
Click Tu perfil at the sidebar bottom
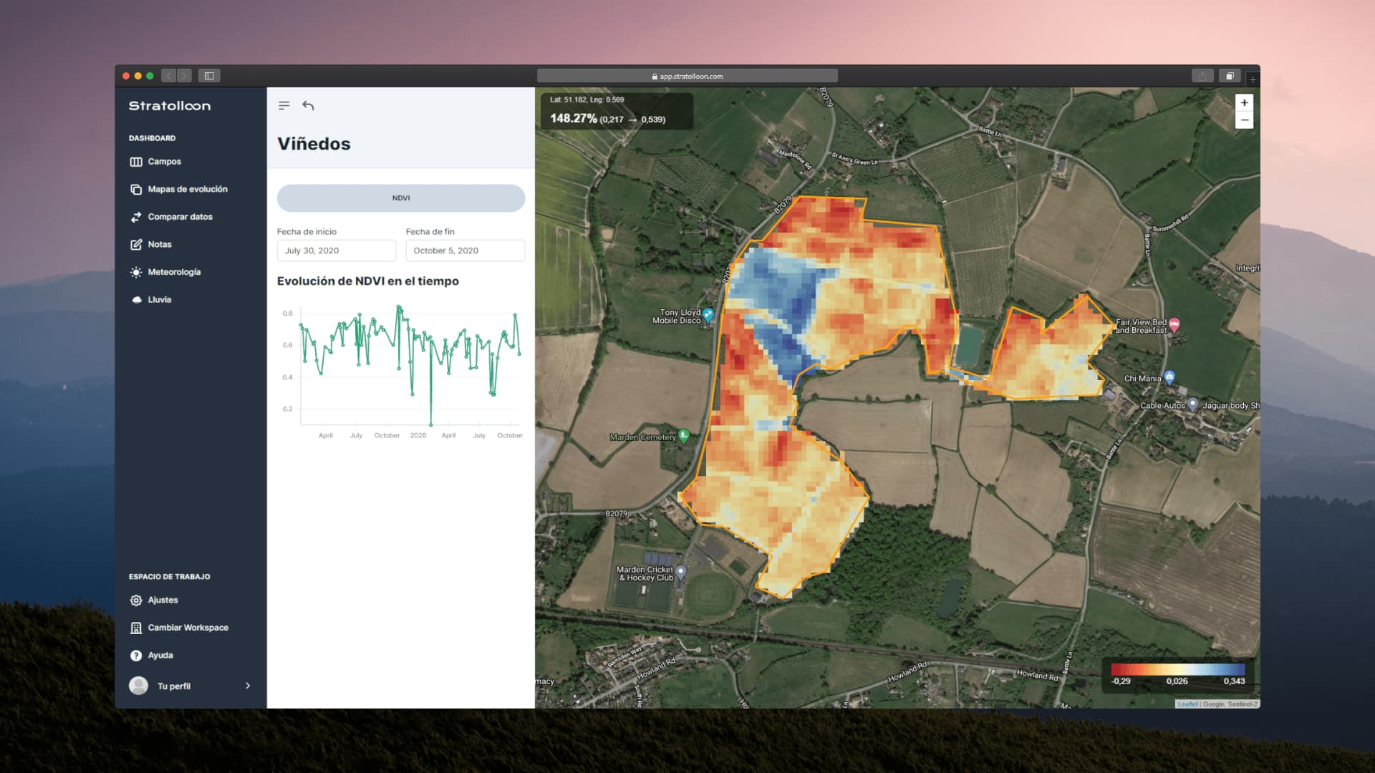tap(173, 685)
